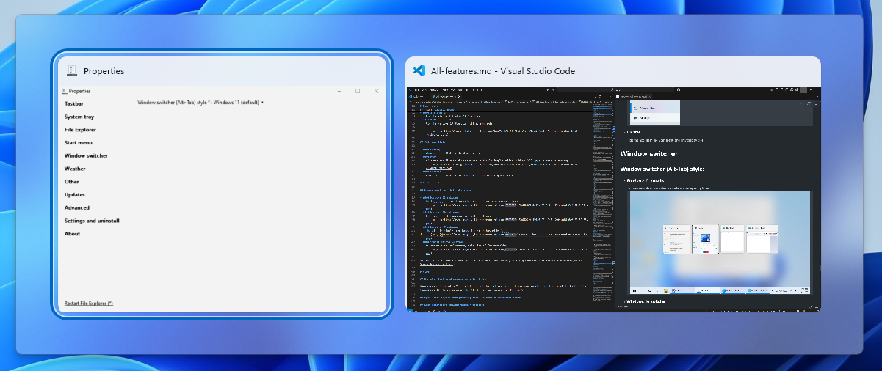Open the Other section in Properties
Image resolution: width=882 pixels, height=371 pixels.
click(x=71, y=182)
